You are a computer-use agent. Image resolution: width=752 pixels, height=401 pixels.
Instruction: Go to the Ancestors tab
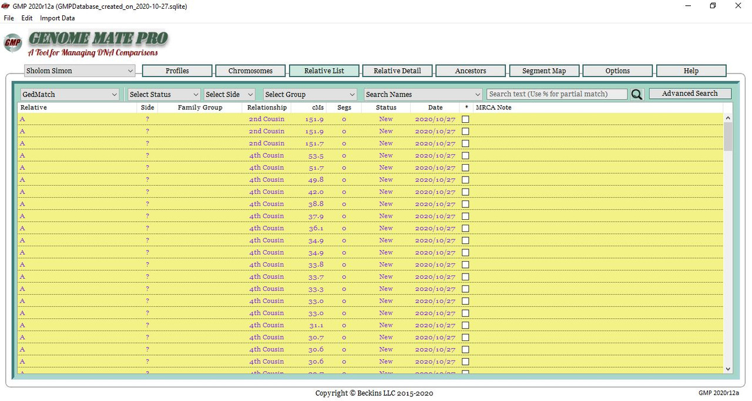(x=471, y=71)
